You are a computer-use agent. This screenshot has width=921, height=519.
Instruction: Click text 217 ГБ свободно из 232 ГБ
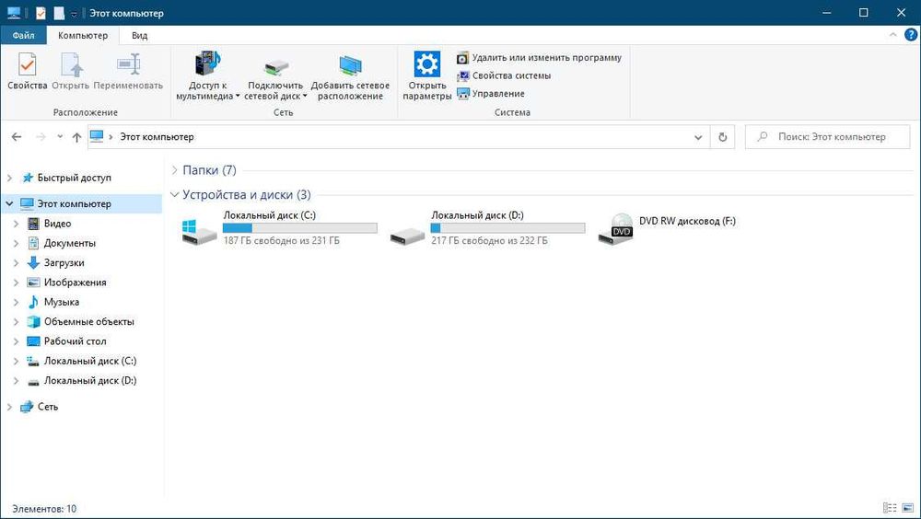(x=489, y=241)
